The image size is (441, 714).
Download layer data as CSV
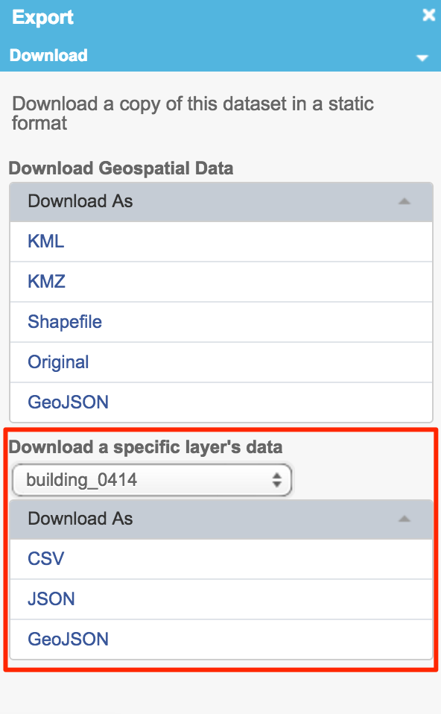click(46, 559)
